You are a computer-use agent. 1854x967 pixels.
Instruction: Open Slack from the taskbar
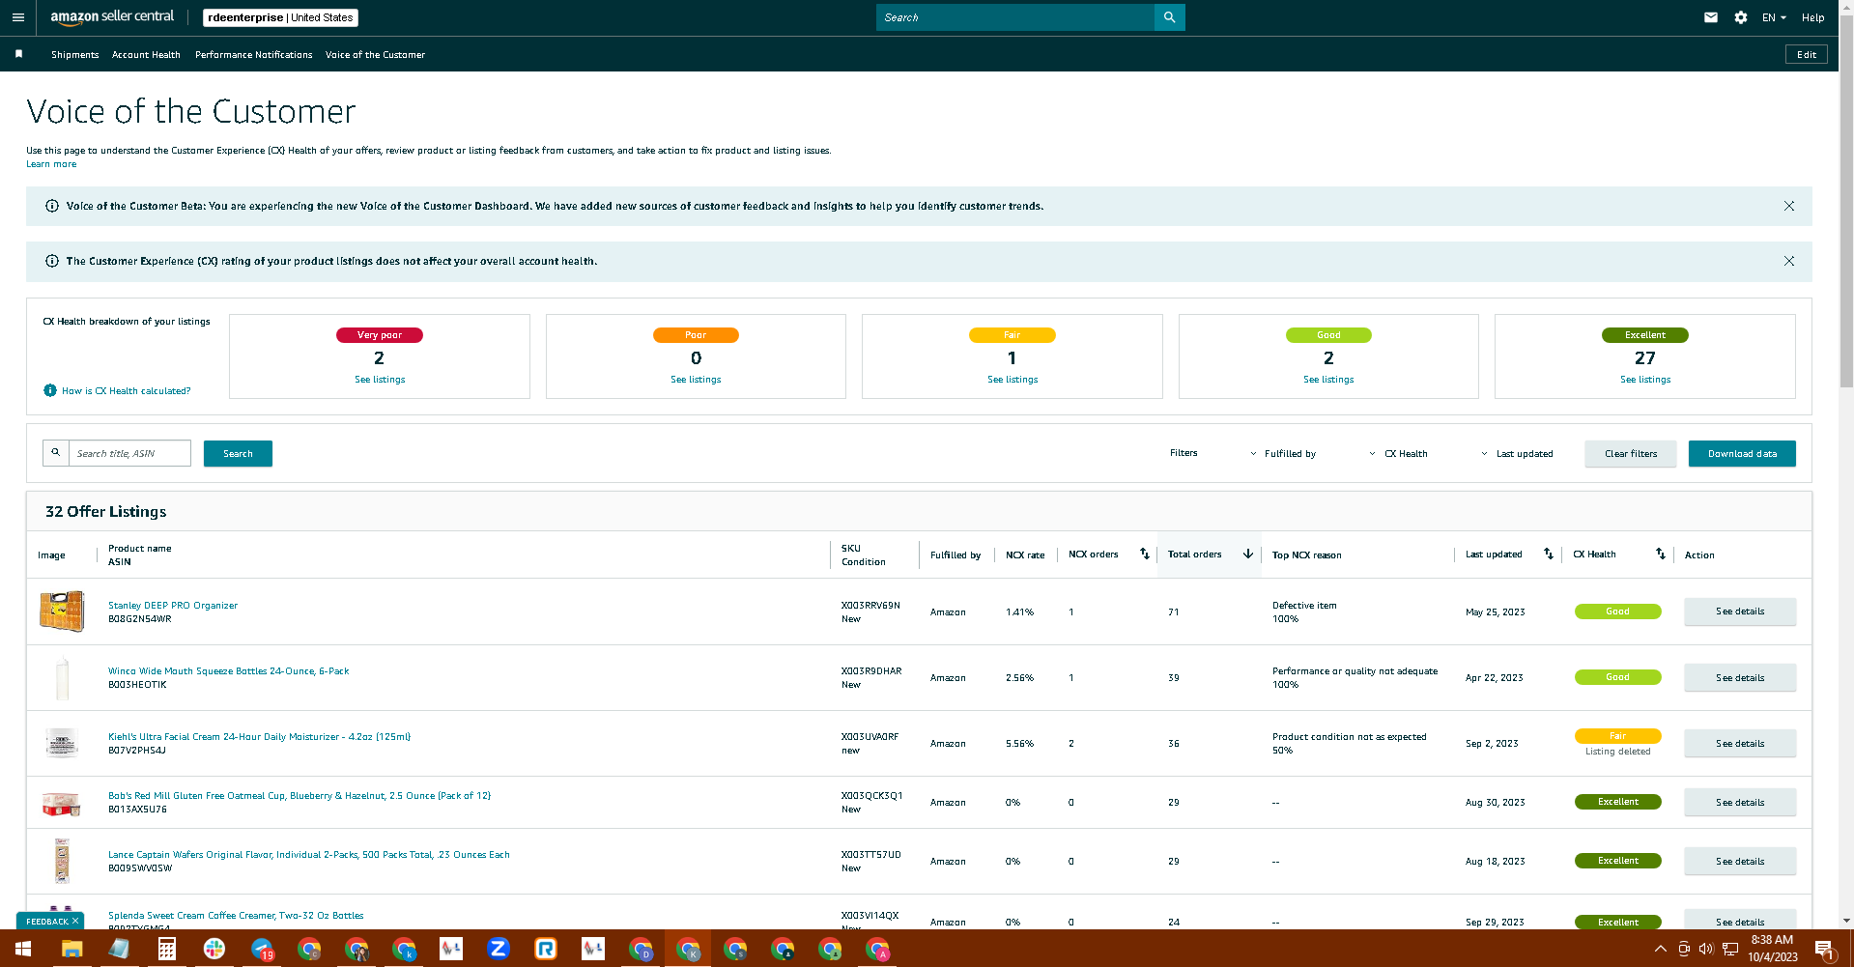pyautogui.click(x=214, y=949)
